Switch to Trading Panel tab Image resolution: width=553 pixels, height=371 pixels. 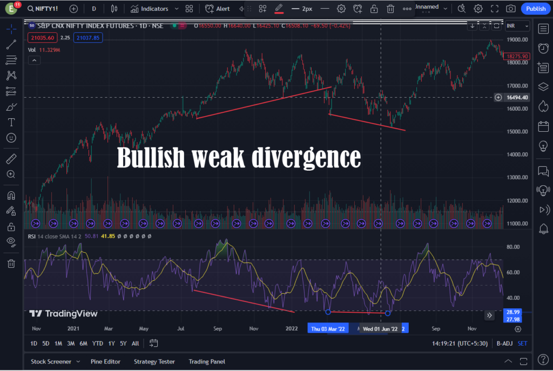[207, 362]
